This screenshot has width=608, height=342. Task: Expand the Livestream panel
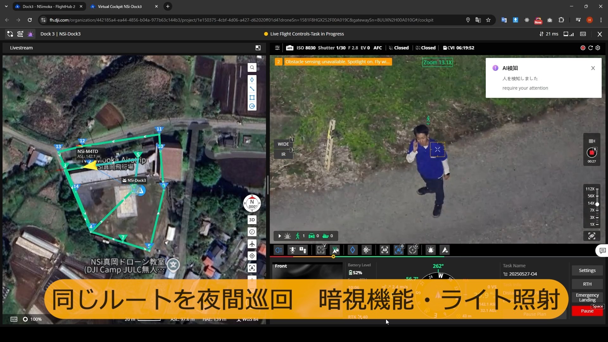[x=258, y=48]
